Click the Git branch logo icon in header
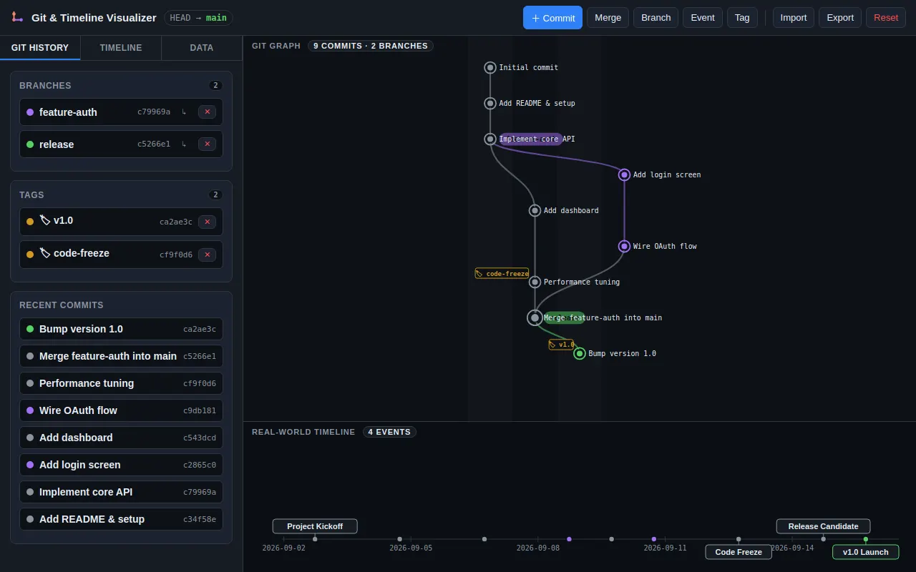Image resolution: width=916 pixels, height=572 pixels. (17, 17)
